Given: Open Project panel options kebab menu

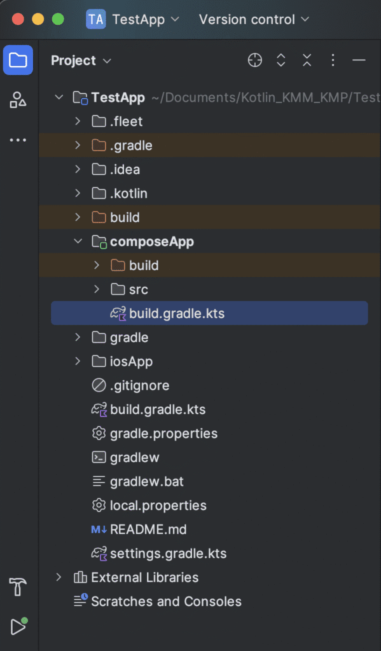Looking at the screenshot, I should pyautogui.click(x=333, y=60).
